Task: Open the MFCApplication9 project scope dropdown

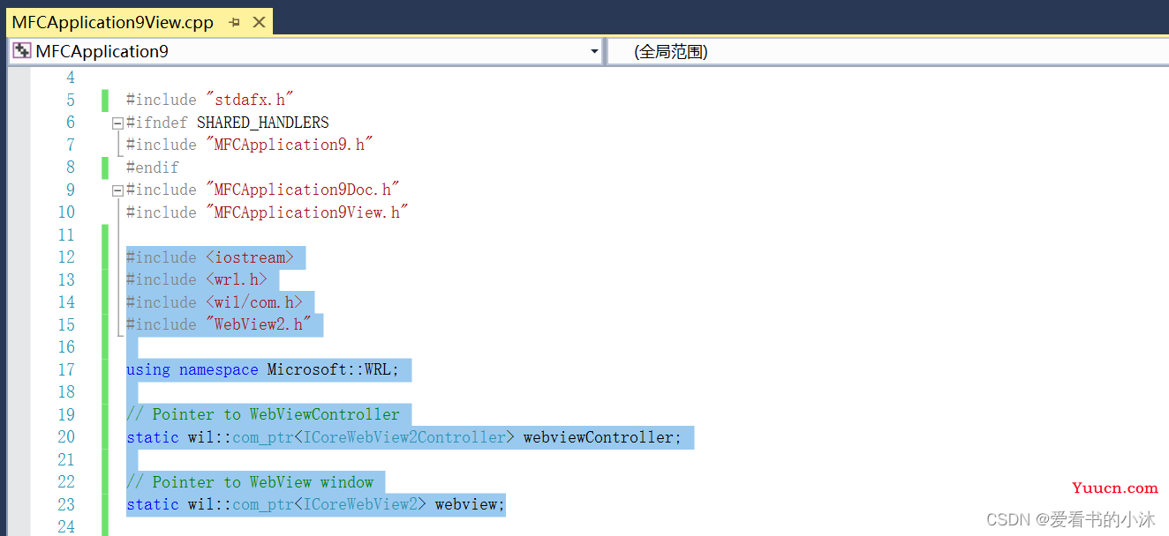Action: (594, 52)
